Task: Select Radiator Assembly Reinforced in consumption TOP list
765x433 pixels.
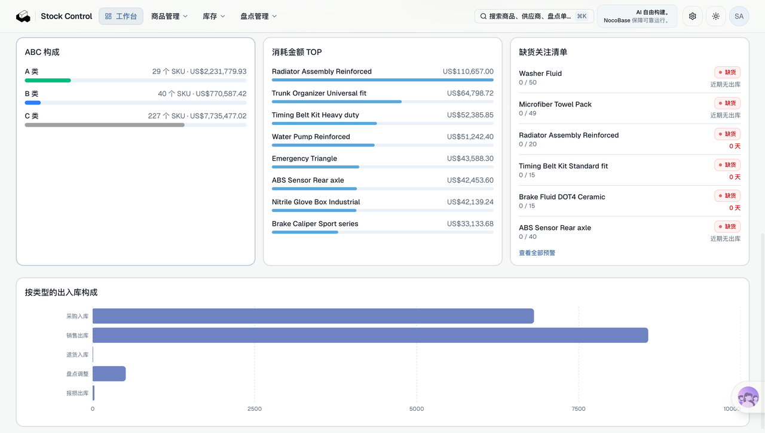Action: tap(382, 73)
